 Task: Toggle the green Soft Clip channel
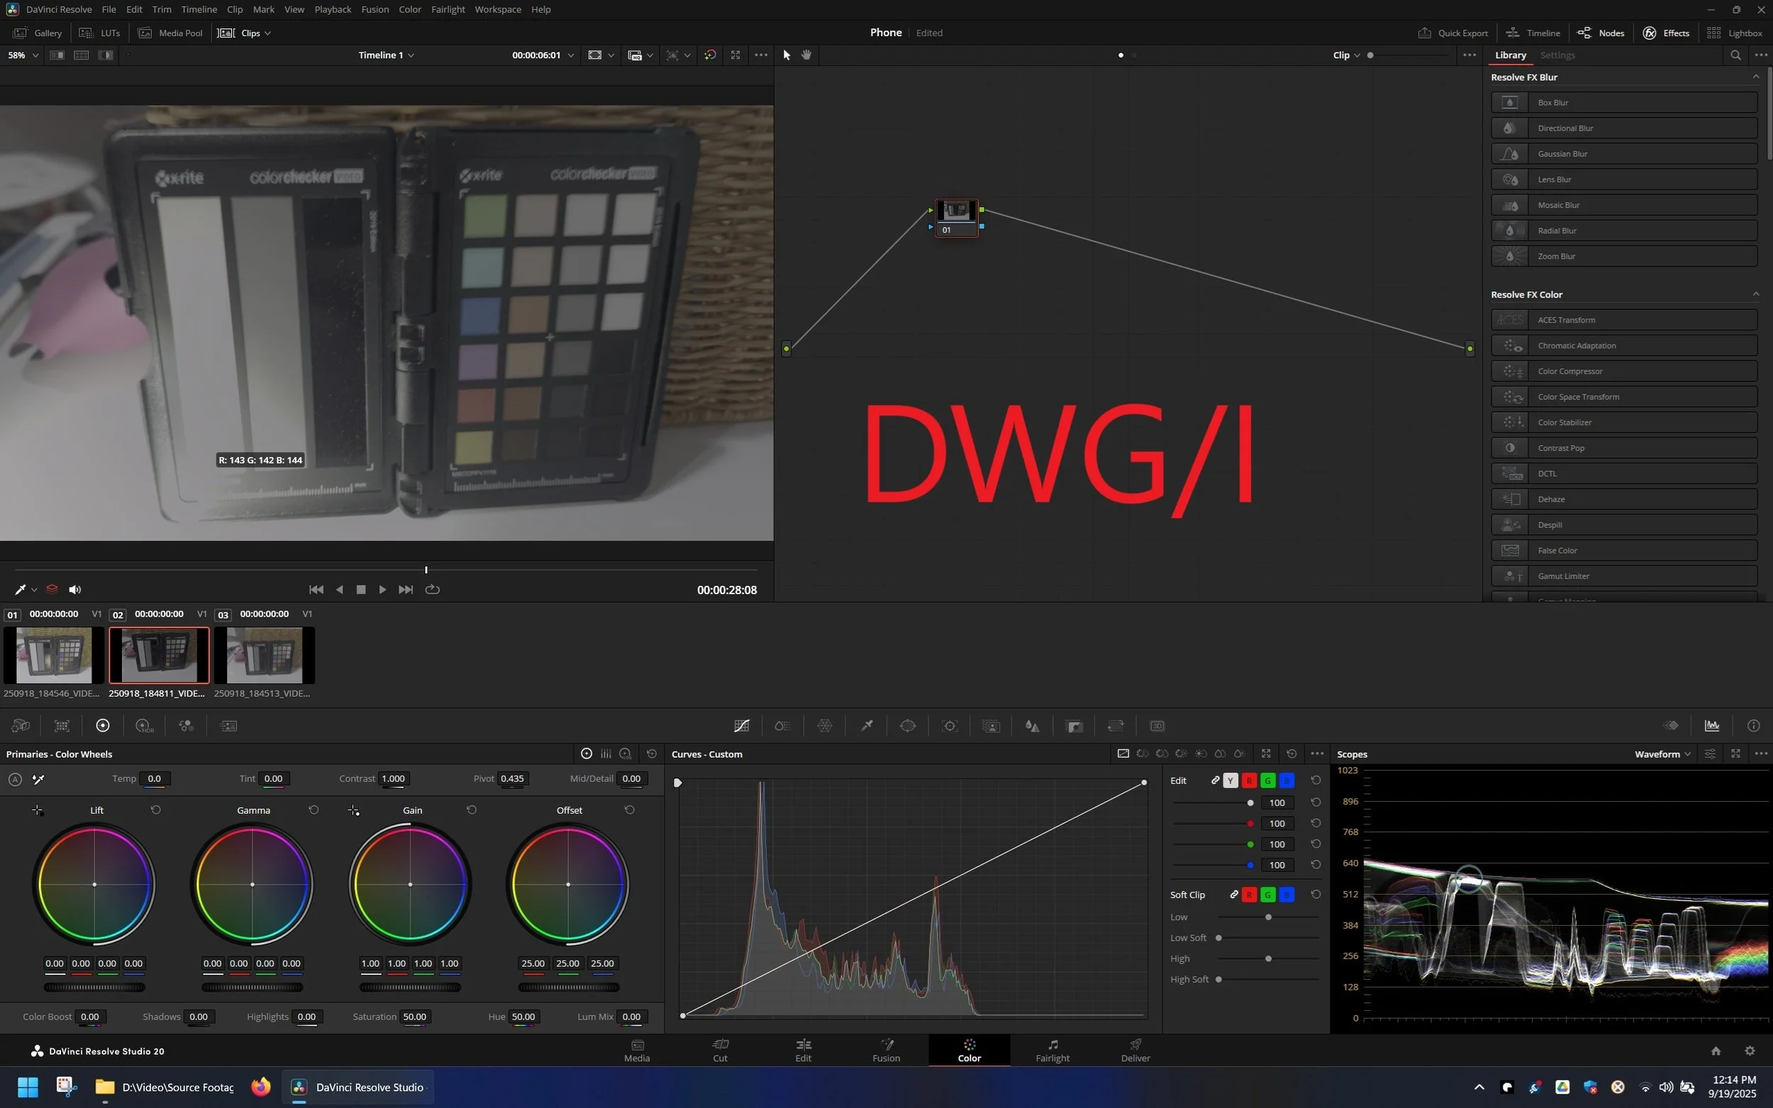1267,895
